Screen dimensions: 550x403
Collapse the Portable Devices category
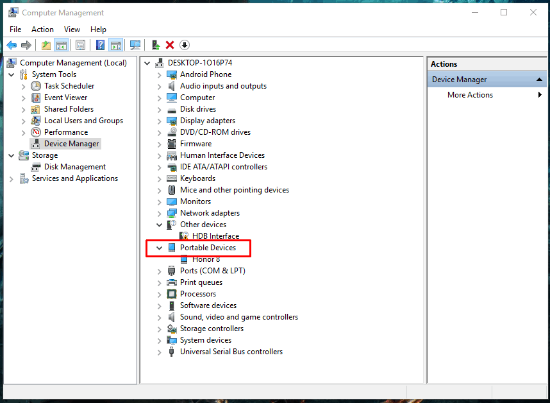159,248
